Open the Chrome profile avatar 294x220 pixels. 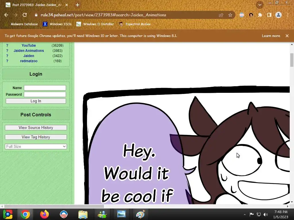coord(278,15)
